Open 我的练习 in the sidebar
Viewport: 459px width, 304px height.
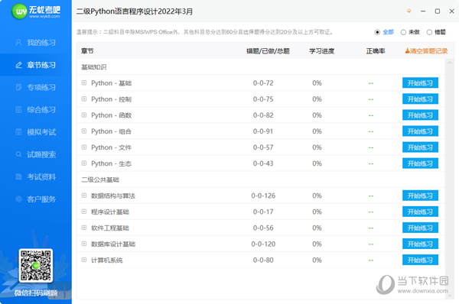(36, 43)
